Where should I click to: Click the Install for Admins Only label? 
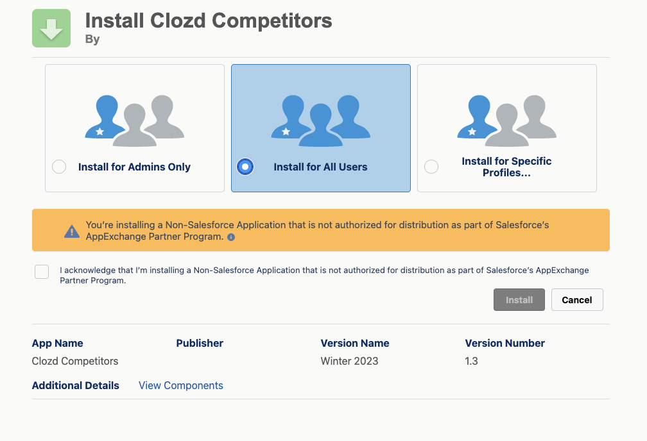coord(135,167)
